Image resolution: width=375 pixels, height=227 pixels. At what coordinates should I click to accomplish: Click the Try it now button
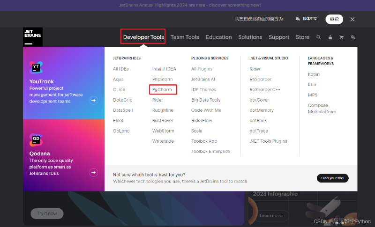[47, 213]
